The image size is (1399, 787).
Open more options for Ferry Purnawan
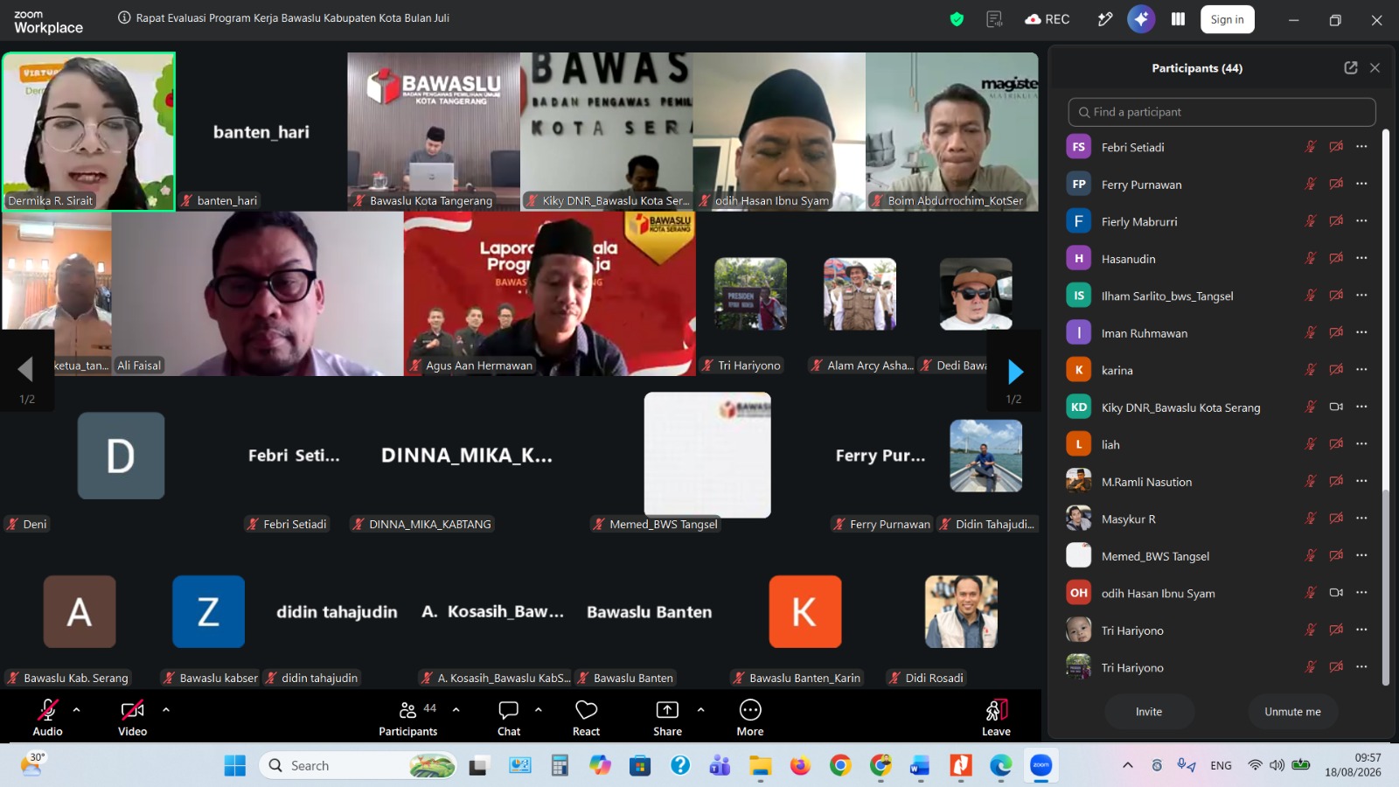coord(1361,184)
